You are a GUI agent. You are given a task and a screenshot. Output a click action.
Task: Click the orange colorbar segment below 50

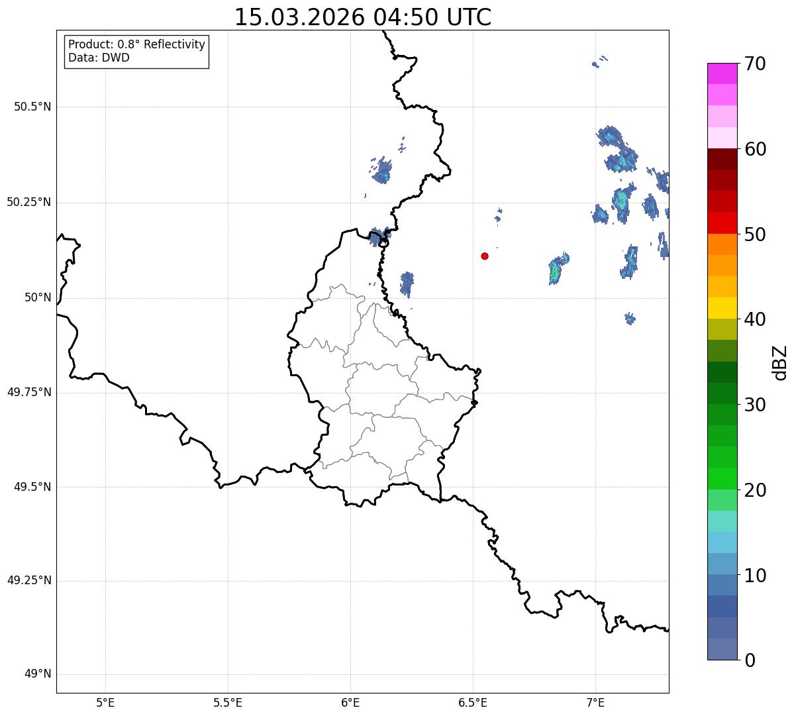[x=722, y=244]
